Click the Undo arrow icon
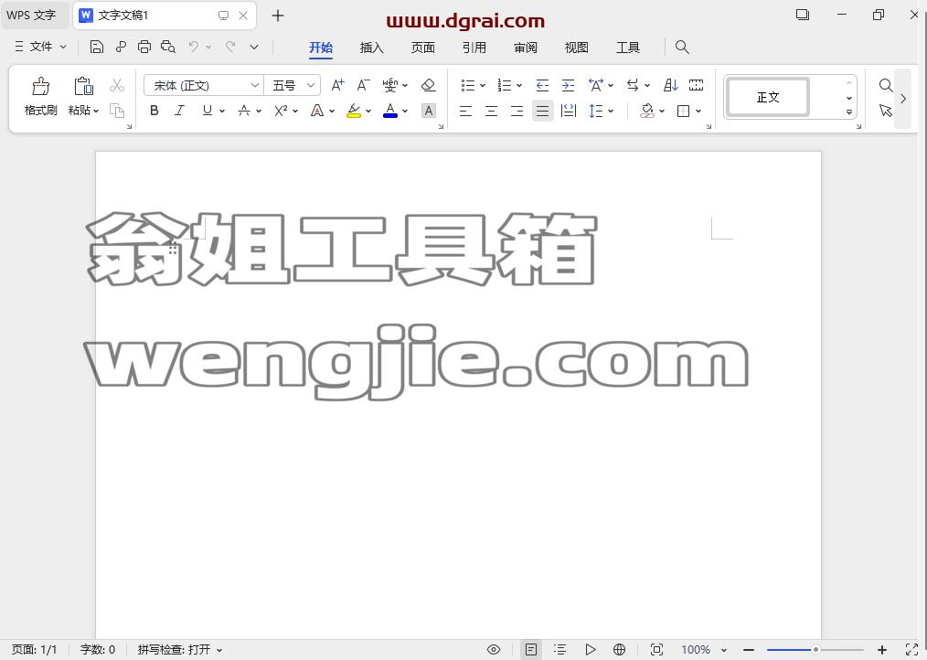The width and height of the screenshot is (927, 660). [193, 46]
